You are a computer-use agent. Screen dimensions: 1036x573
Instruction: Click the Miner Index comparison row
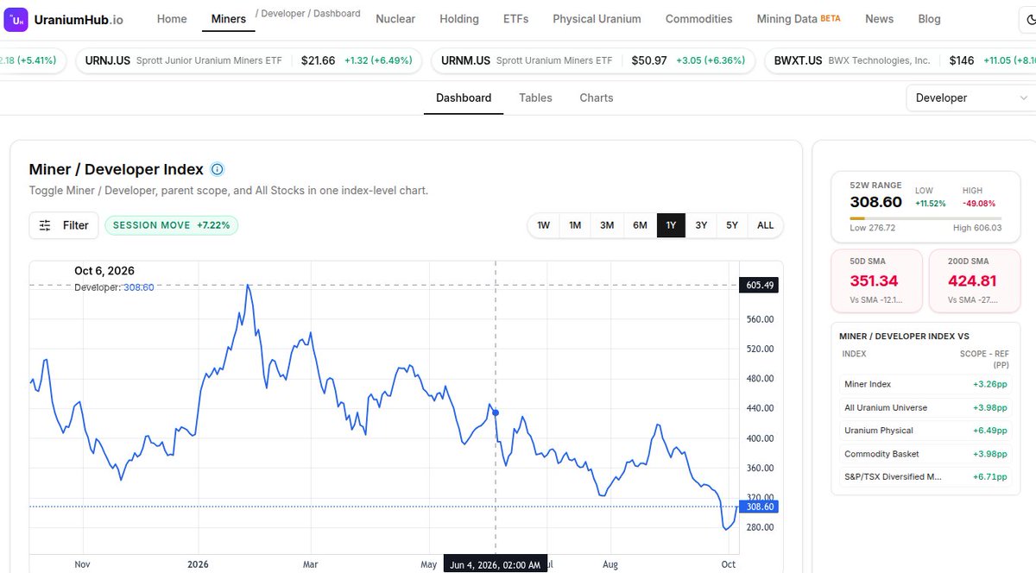click(x=925, y=384)
